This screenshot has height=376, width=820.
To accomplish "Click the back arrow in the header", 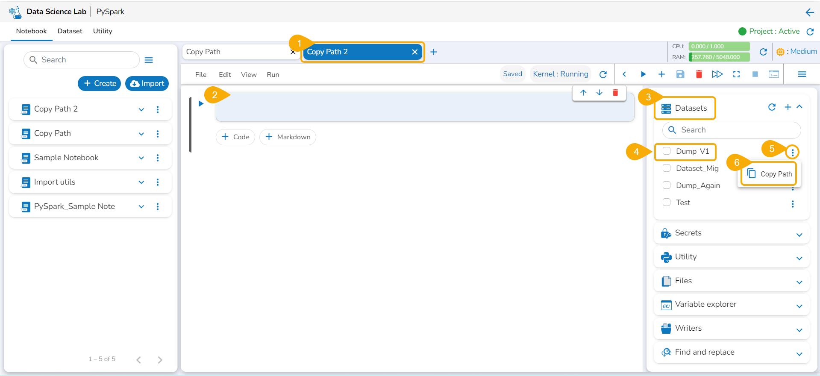I will click(809, 12).
